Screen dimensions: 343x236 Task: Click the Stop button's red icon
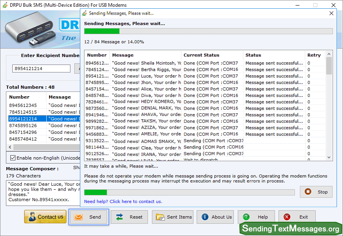pos(308,192)
